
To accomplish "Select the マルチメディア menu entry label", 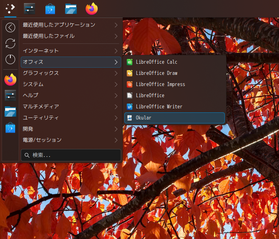I will tap(41, 106).
